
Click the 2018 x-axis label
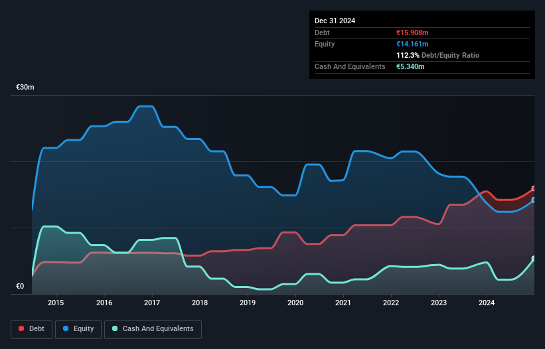click(200, 303)
